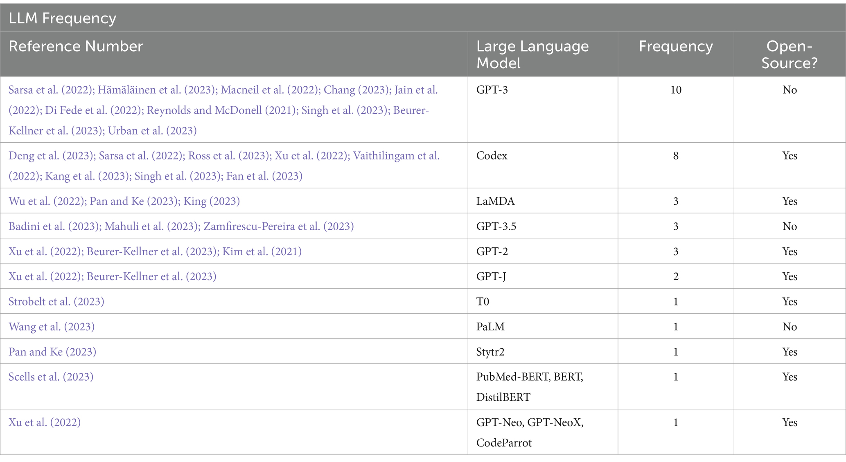This screenshot has width=846, height=462.
Task: Click frequency value 8 for Codex
Action: (x=676, y=156)
